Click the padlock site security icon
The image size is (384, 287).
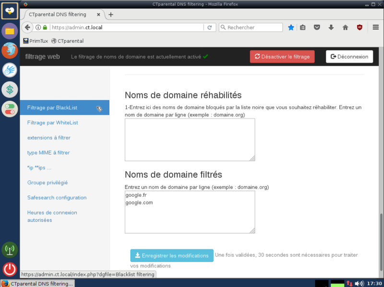(x=45, y=27)
